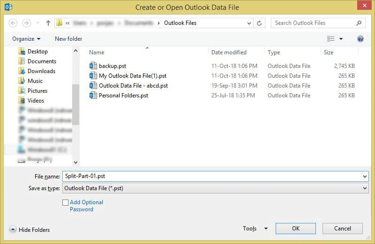Navigate up one folder level
Screen dimensions: 375x244
[x=48, y=23]
